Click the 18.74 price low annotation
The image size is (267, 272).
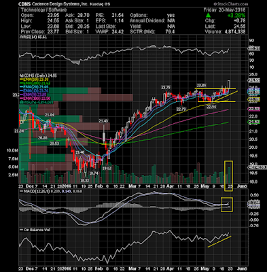[94, 173]
